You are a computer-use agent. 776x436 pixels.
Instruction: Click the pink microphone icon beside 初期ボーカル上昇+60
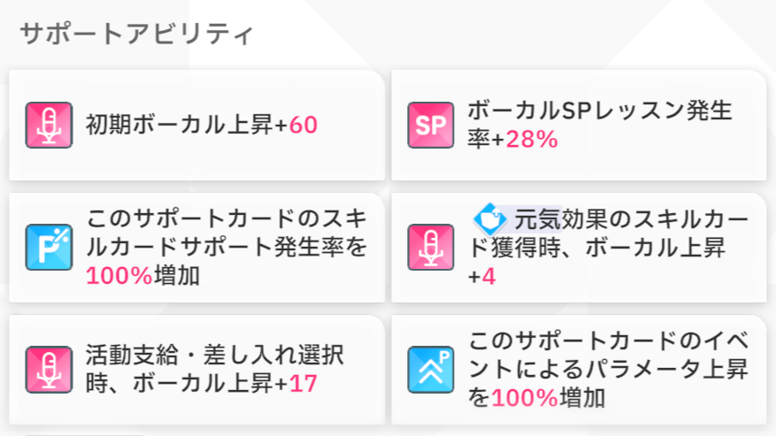point(49,126)
